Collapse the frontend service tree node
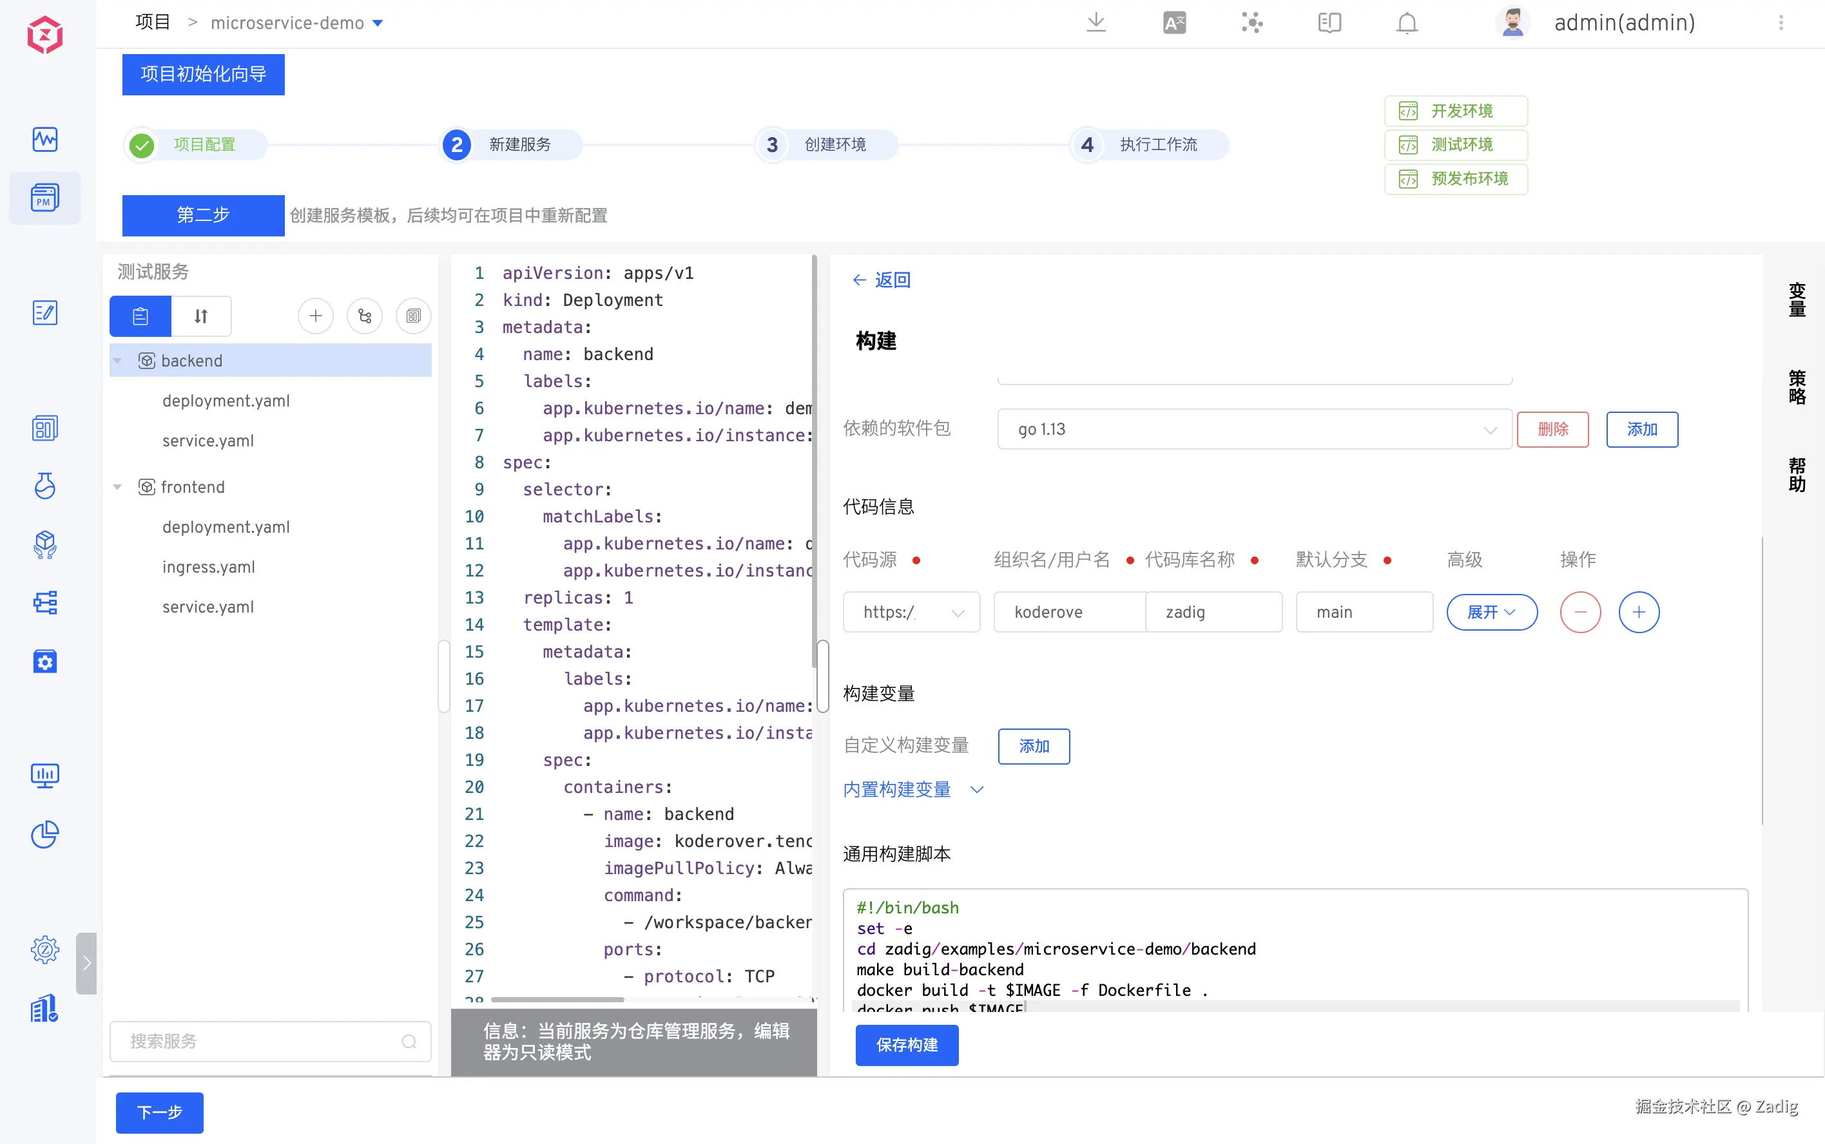The image size is (1825, 1144). [117, 487]
